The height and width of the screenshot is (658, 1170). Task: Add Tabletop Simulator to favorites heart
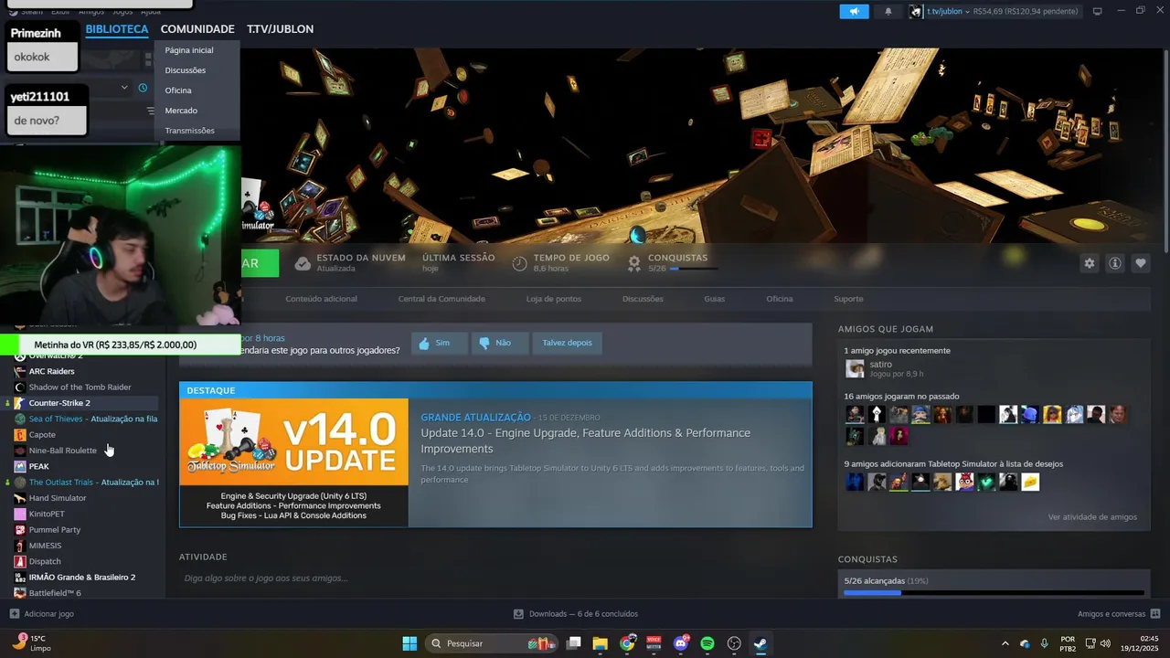[1141, 263]
